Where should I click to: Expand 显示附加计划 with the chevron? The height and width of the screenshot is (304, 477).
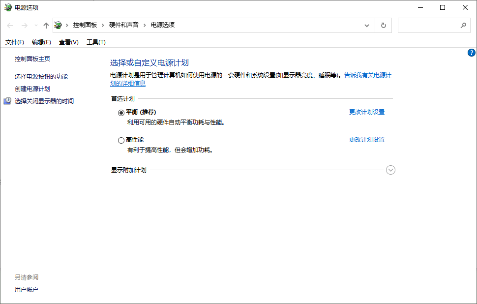(390, 170)
